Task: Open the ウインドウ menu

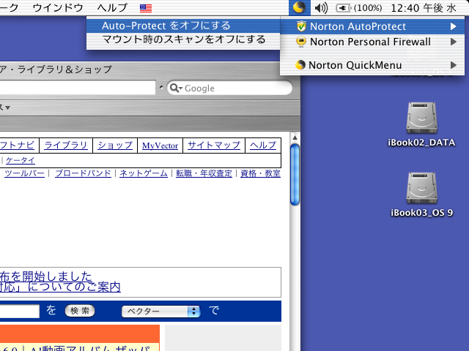Action: 58,8
